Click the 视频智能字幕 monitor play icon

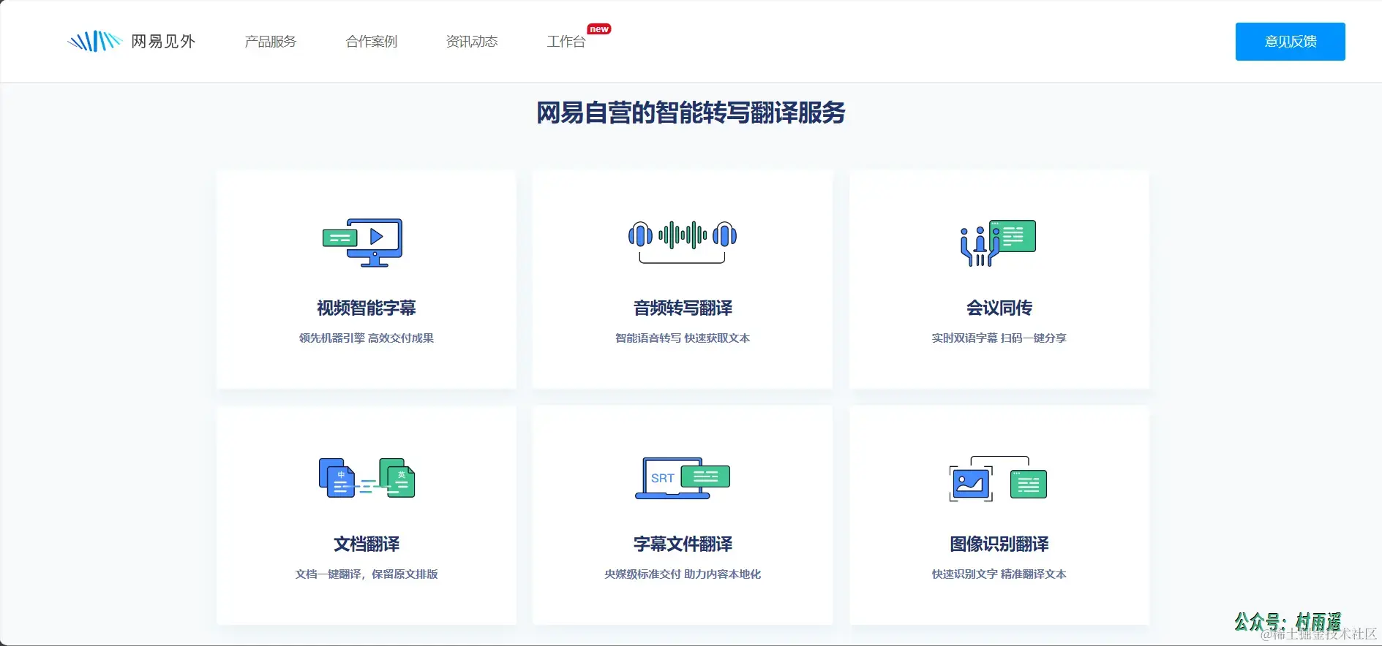click(x=363, y=243)
